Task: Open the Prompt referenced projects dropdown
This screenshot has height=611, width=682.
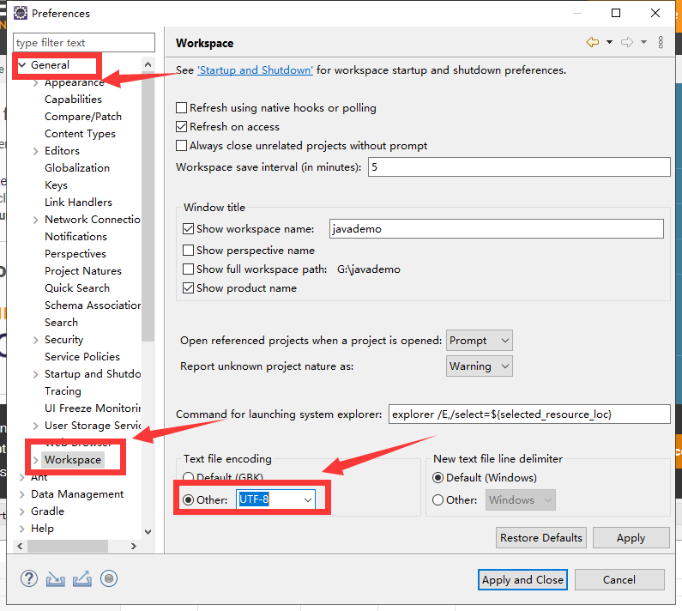Action: pyautogui.click(x=480, y=341)
